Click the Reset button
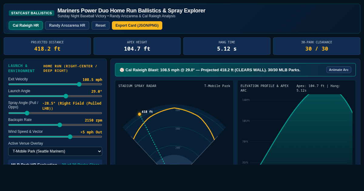Viewport: 364px width, 191px height. pos(100,25)
